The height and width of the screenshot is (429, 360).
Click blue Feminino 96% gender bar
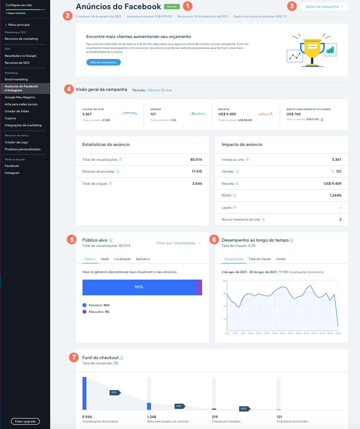[x=139, y=287]
